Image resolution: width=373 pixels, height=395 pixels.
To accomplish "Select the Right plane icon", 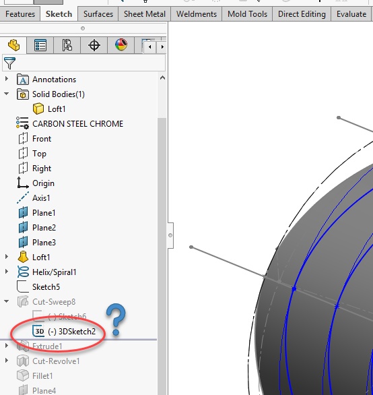I will pyautogui.click(x=23, y=169).
